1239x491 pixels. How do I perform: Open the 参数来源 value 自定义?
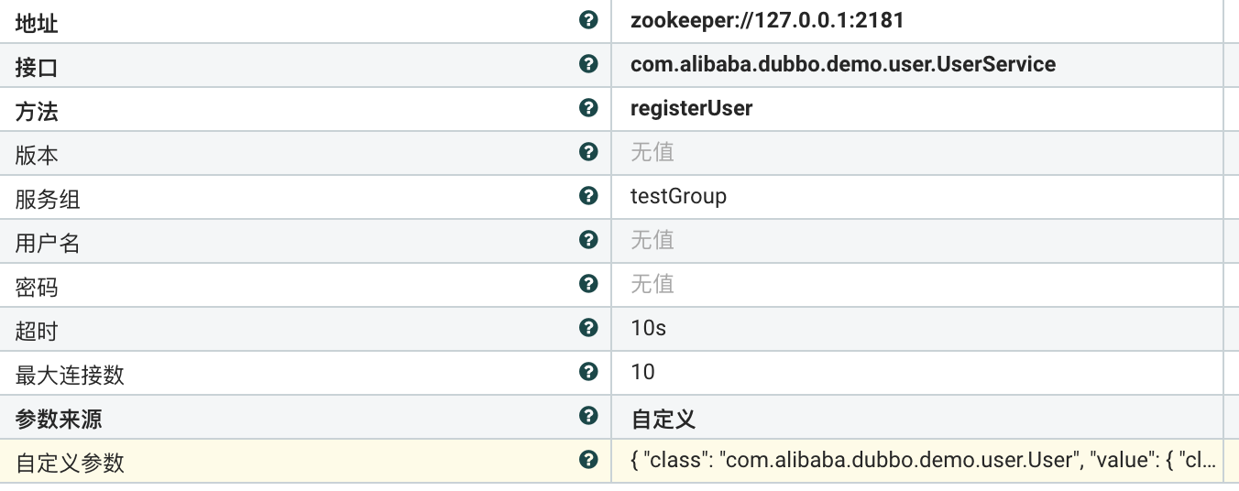663,420
